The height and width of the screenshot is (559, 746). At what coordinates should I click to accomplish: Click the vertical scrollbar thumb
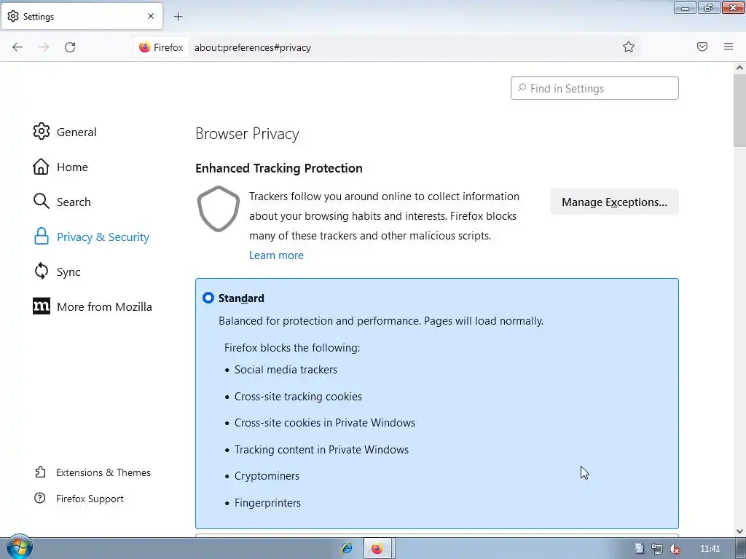739,111
